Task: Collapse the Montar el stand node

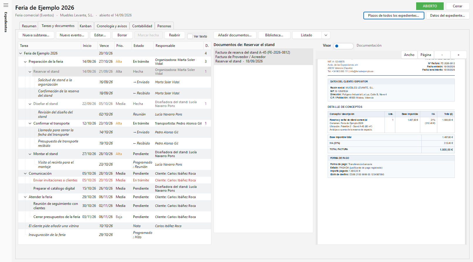Action: [x=30, y=154]
